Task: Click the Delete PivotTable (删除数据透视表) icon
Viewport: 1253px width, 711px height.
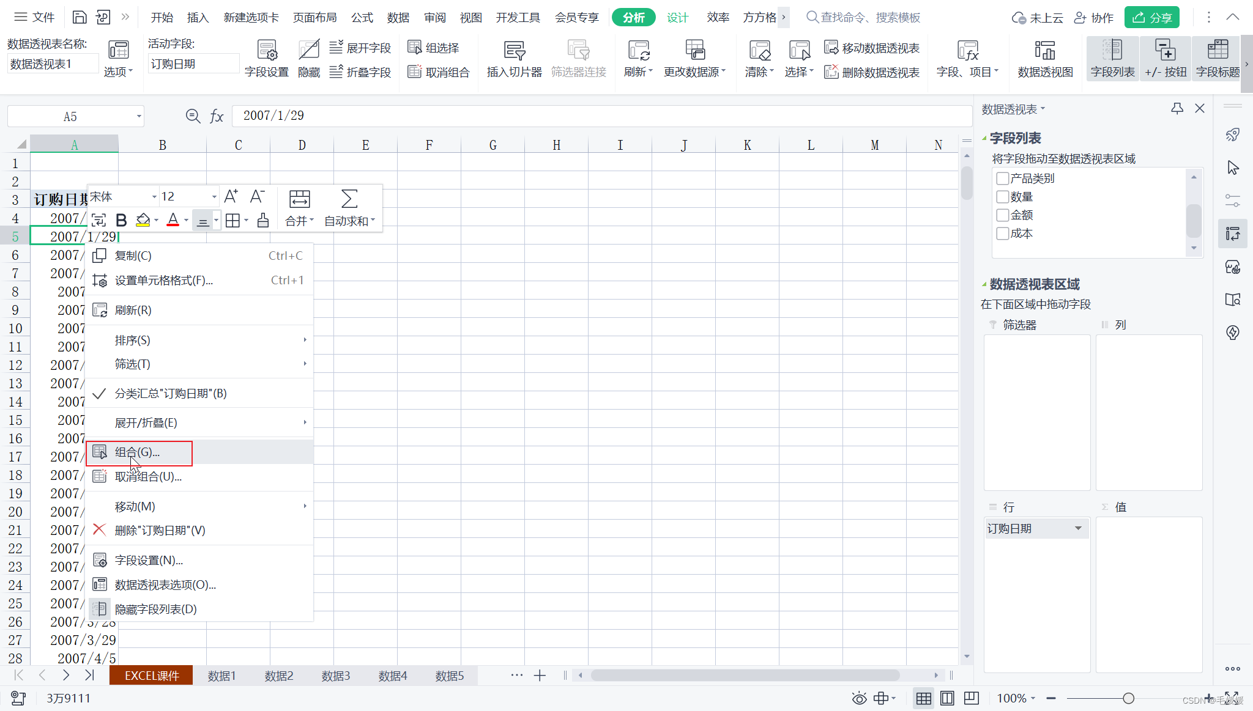Action: pyautogui.click(x=831, y=72)
